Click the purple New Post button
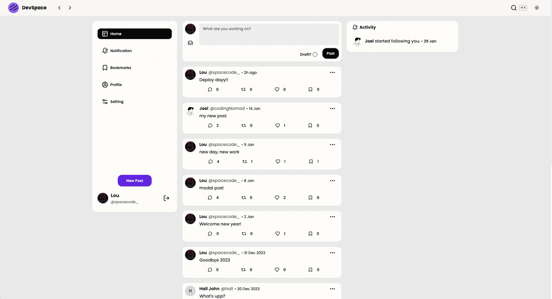 pos(135,181)
